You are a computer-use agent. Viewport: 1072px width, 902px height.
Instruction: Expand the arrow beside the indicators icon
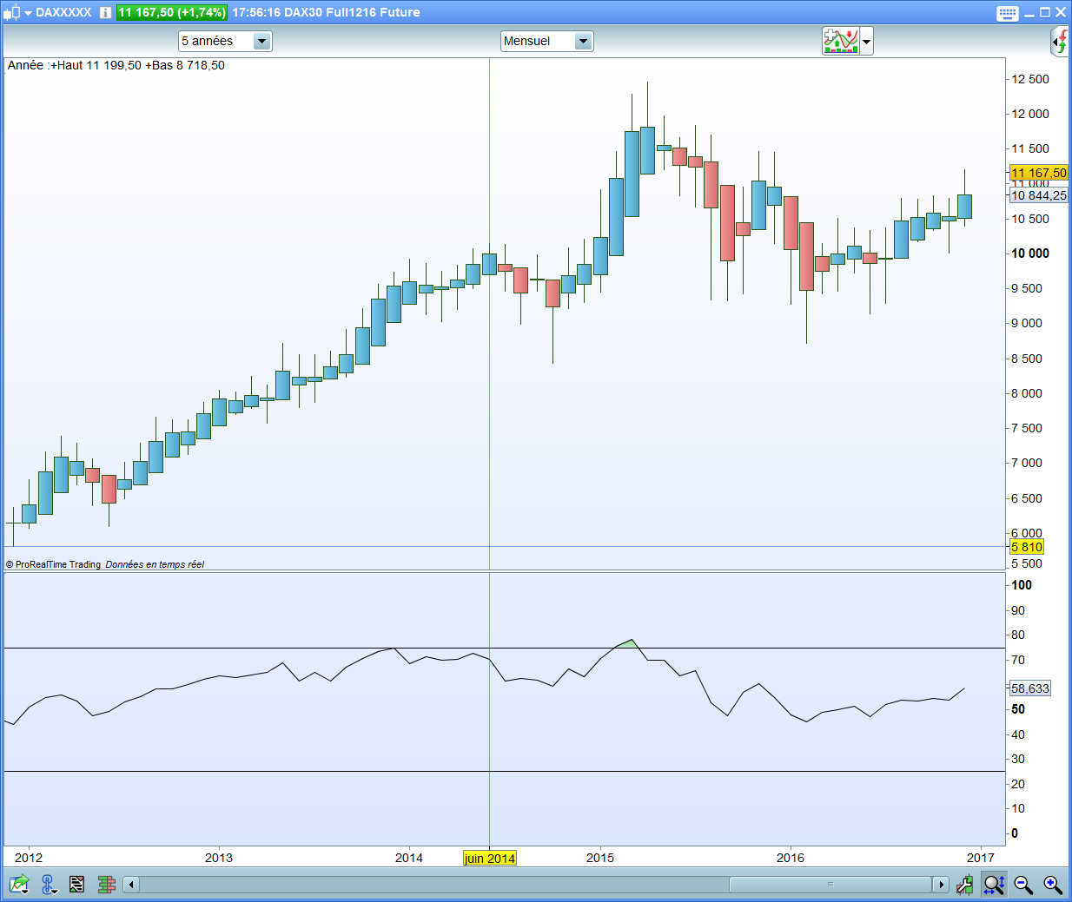pos(866,41)
